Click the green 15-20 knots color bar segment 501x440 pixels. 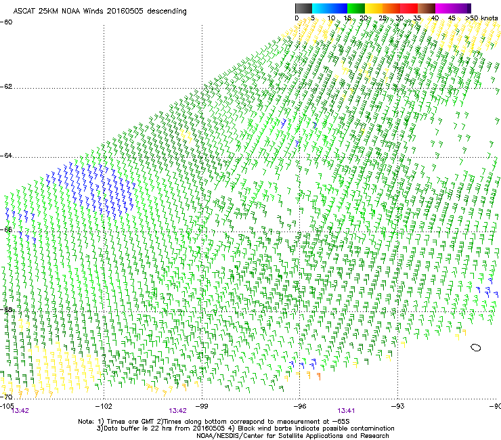click(x=356, y=8)
